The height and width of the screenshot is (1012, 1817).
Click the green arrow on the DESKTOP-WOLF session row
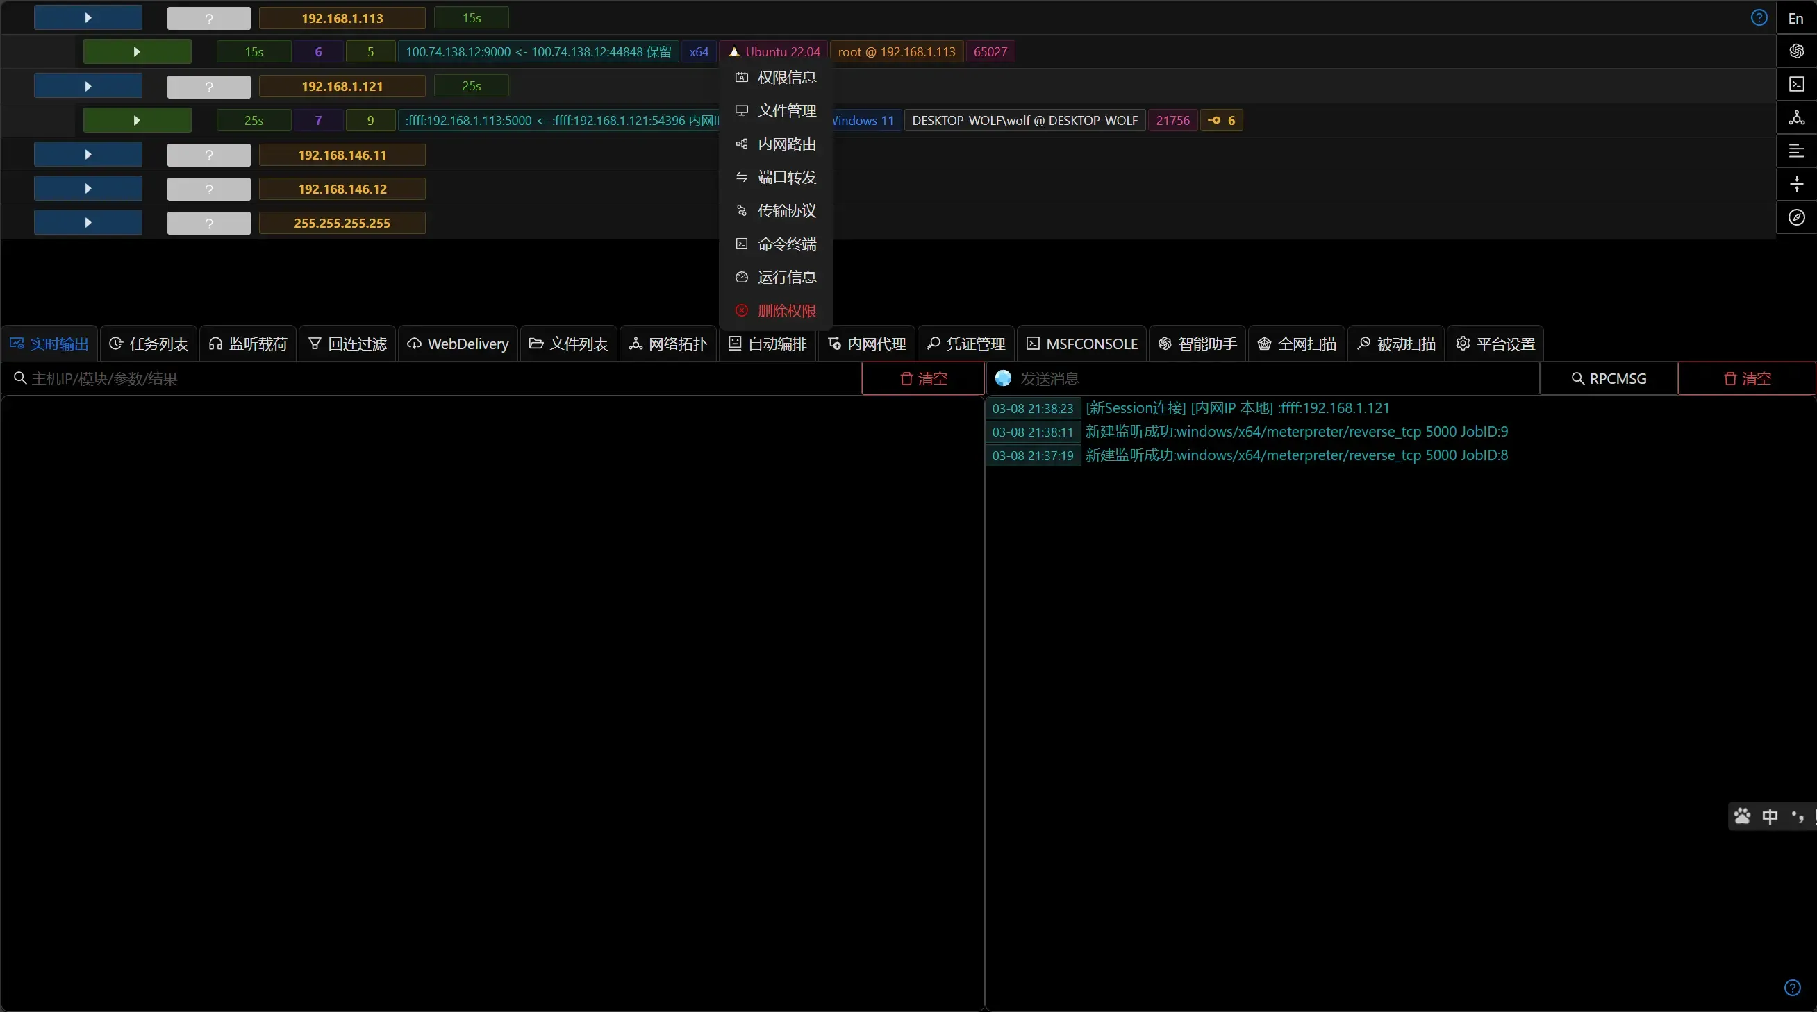(x=137, y=121)
